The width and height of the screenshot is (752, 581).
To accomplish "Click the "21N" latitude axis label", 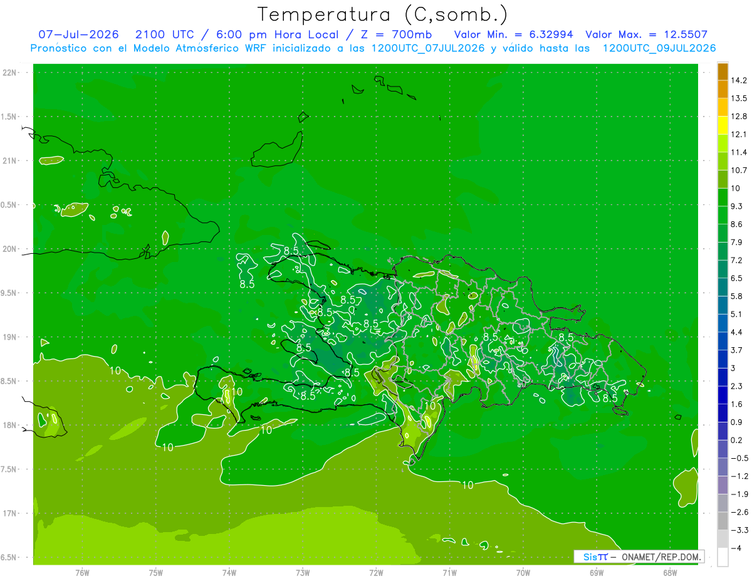I will tap(11, 161).
